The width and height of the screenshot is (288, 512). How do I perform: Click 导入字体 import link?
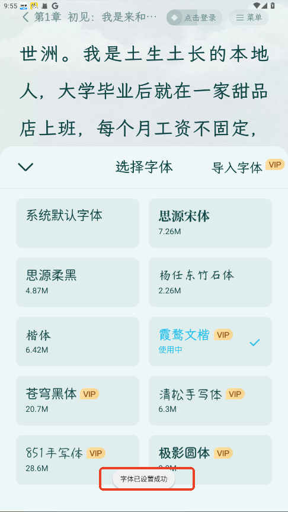tap(237, 168)
